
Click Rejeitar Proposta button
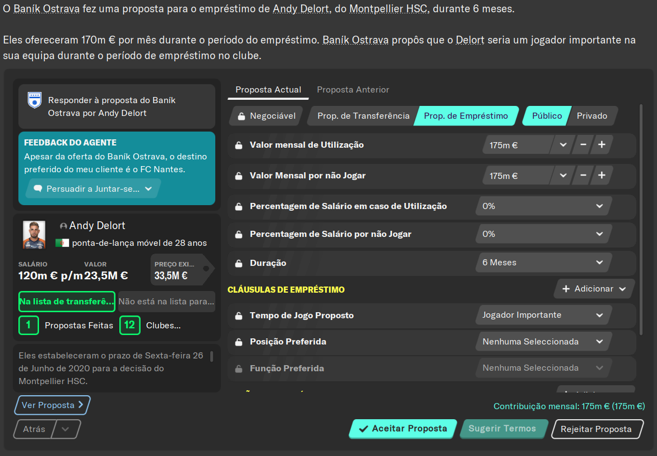tap(596, 429)
